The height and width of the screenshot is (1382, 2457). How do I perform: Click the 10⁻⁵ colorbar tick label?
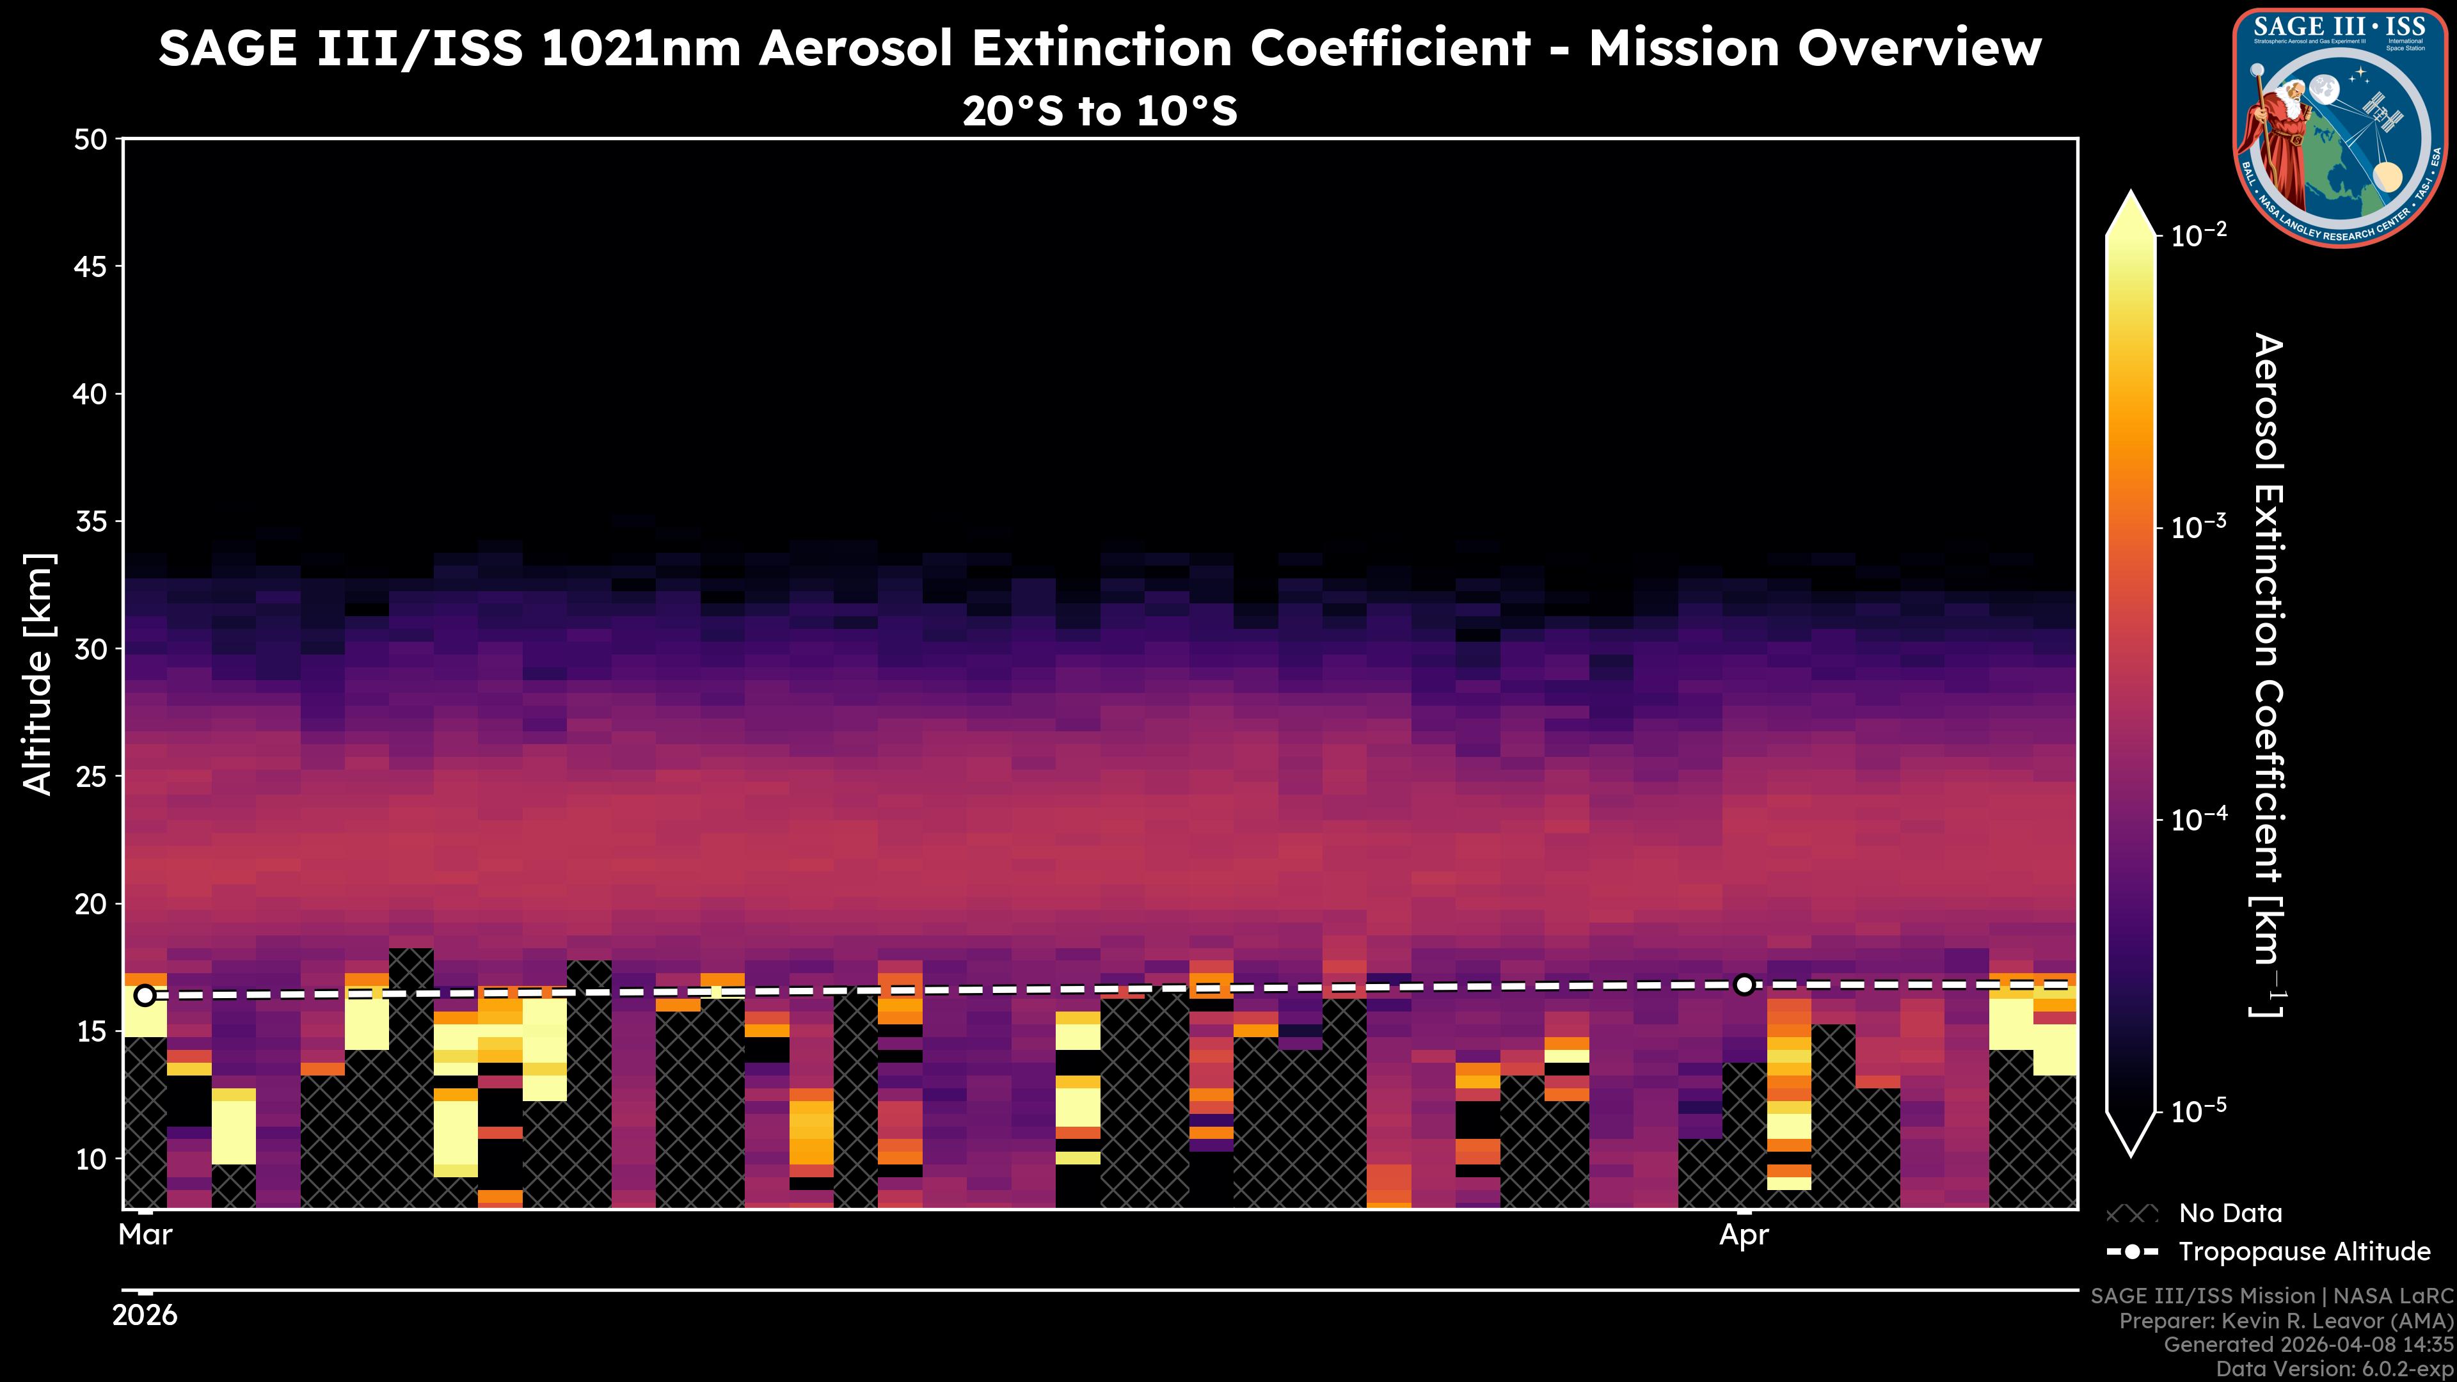tap(2199, 1111)
